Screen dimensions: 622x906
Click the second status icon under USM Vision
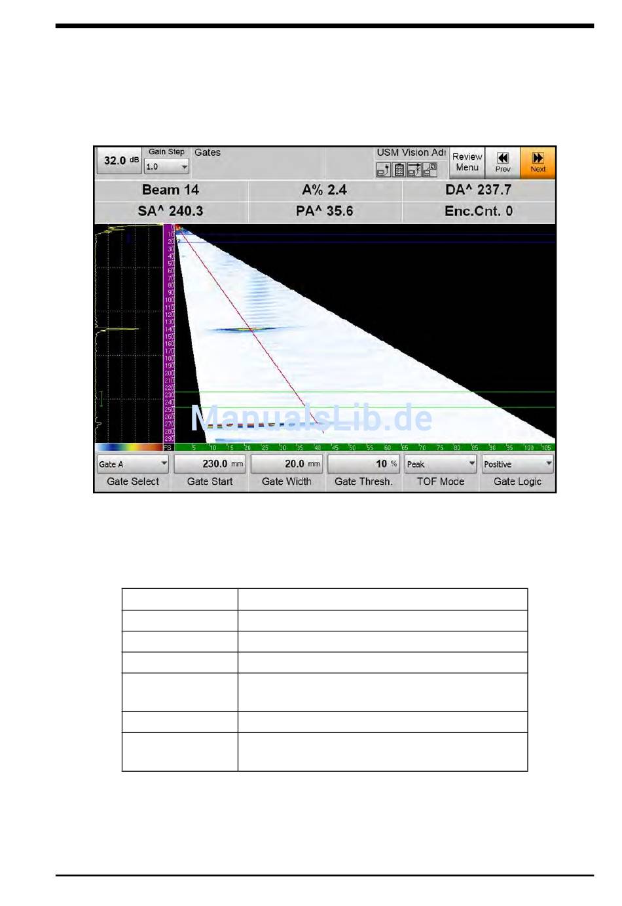(x=399, y=170)
